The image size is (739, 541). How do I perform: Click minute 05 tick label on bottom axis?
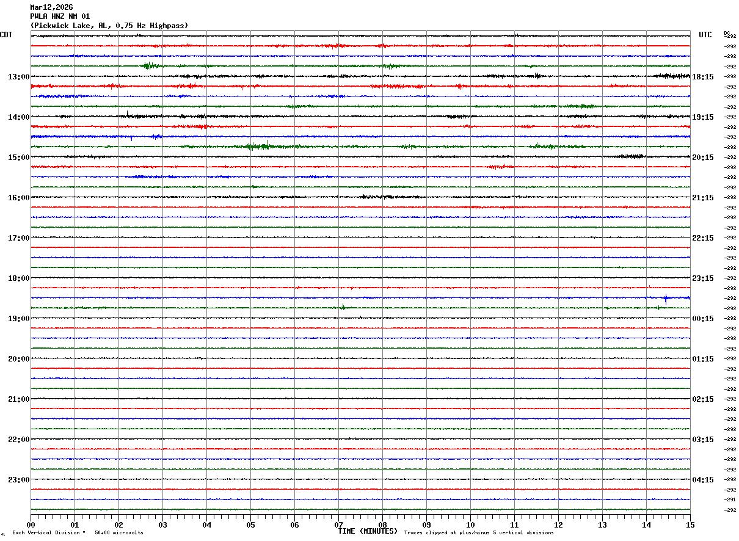[250, 525]
